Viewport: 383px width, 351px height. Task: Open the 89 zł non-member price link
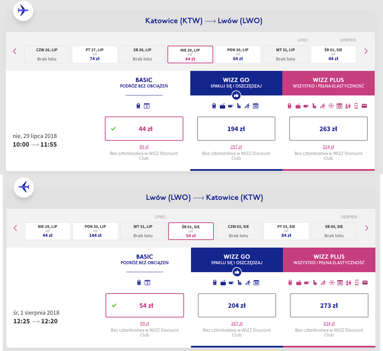click(x=144, y=147)
